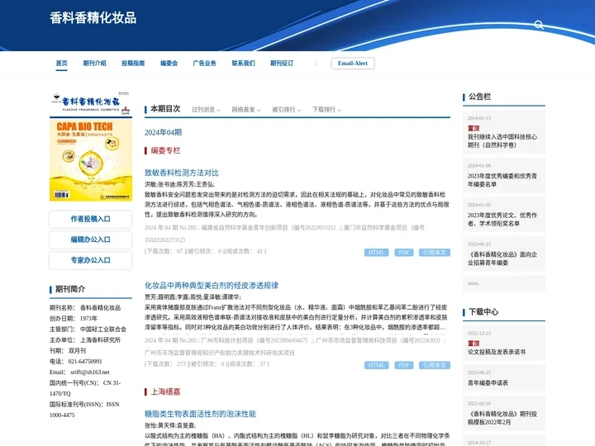Expand the 被引排行 dropdown
Image resolution: width=595 pixels, height=446 pixels.
click(286, 110)
